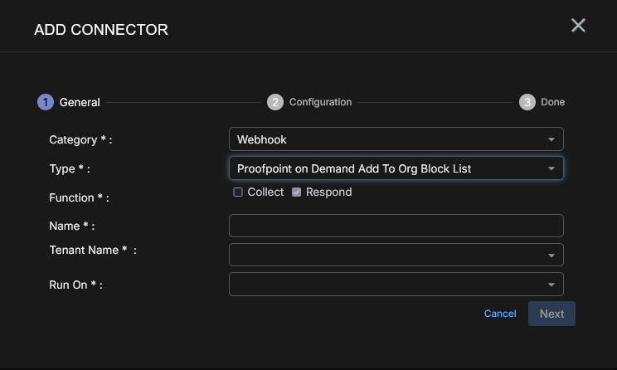The height and width of the screenshot is (370, 617).
Task: Focus the Name text input field
Action: tap(396, 226)
